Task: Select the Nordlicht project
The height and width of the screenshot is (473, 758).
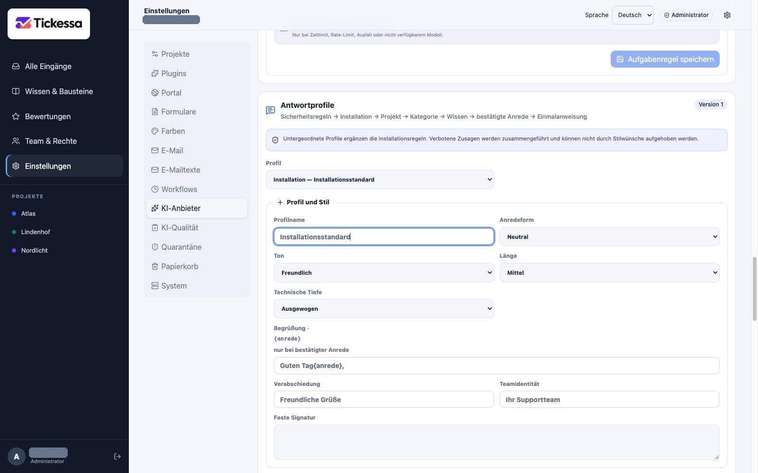Action: [x=34, y=250]
